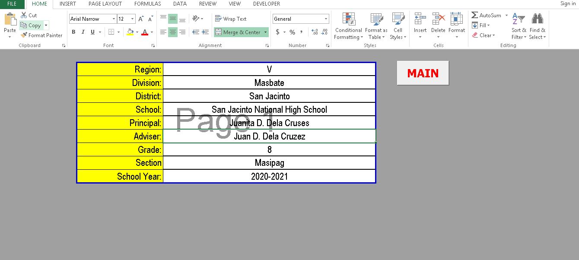Screen dimensions: 579x260
Task: Click the MAIN button
Action: [423, 73]
